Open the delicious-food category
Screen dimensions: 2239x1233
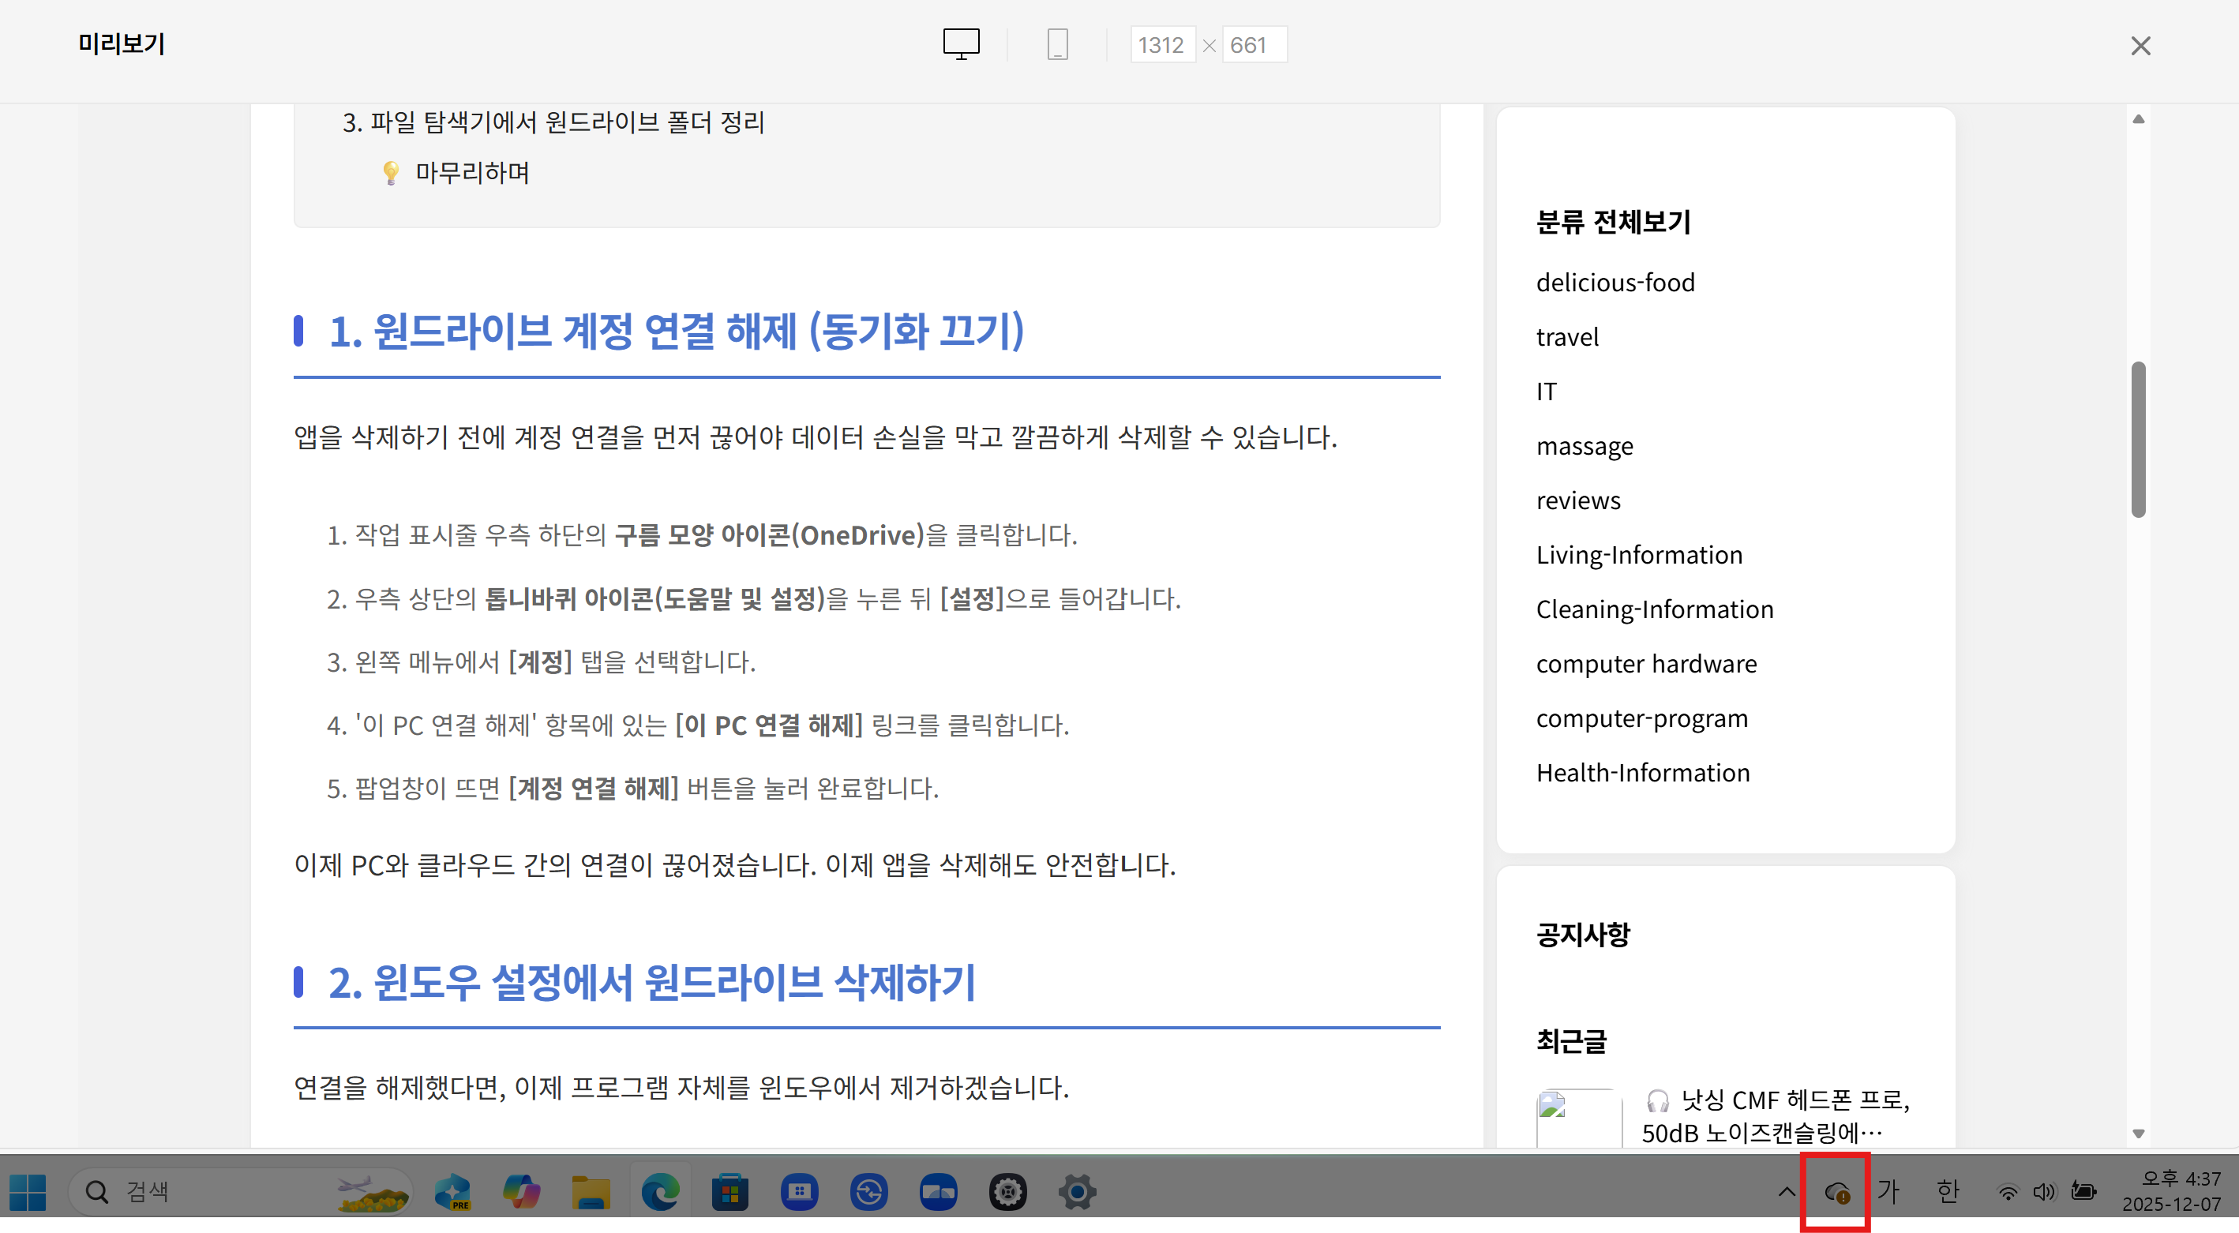(1615, 283)
